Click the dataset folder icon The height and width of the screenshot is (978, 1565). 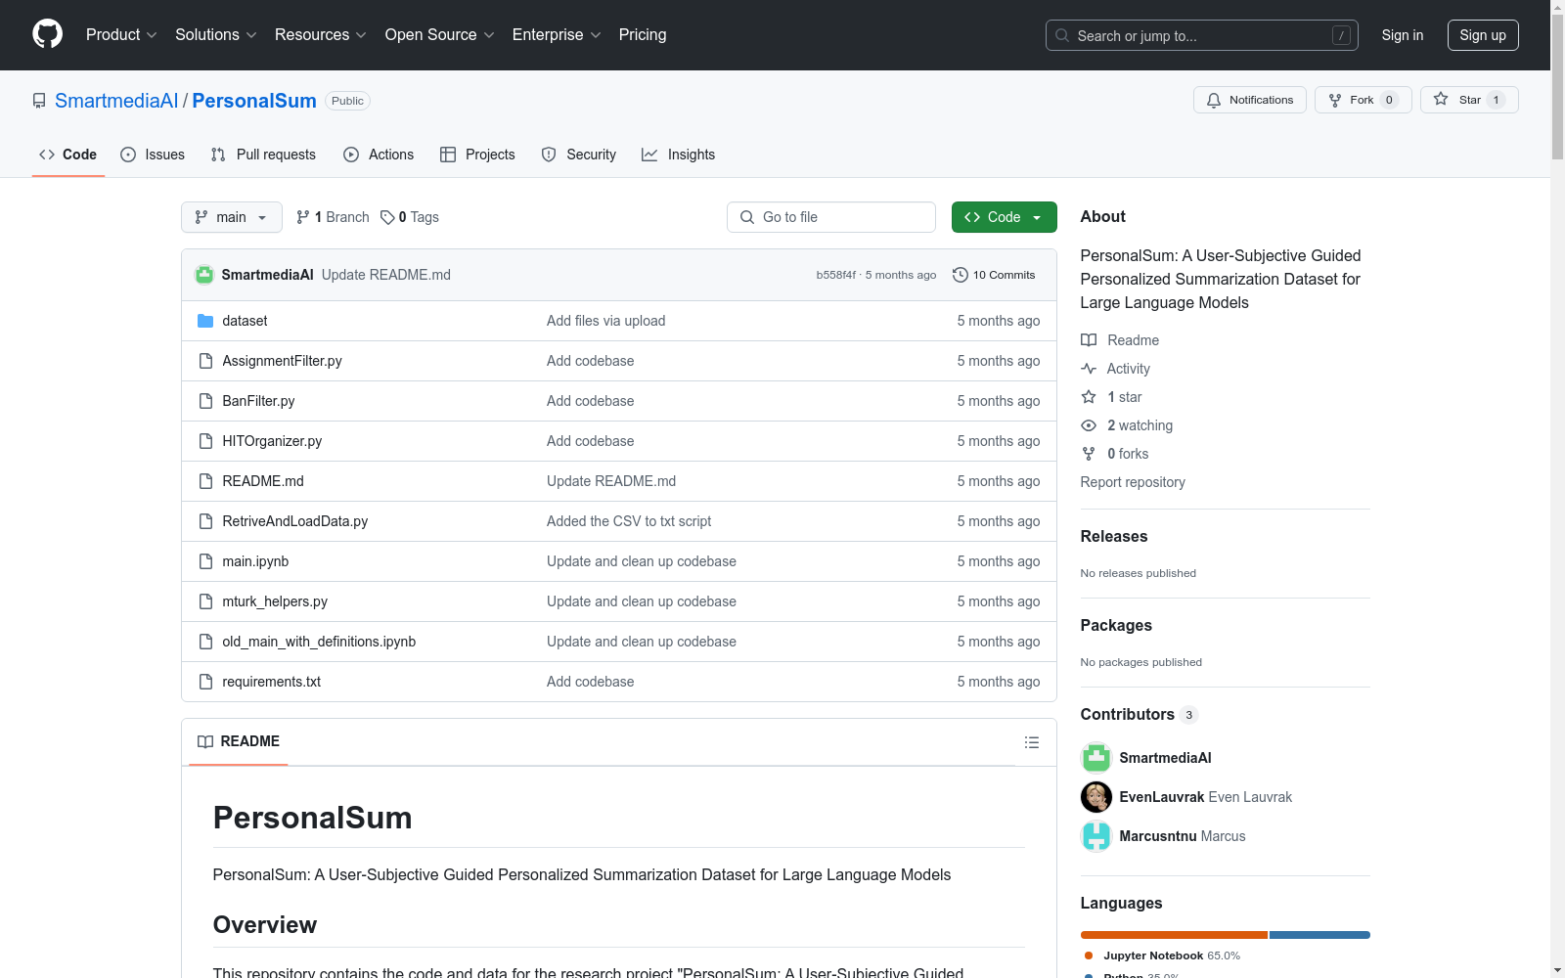click(205, 321)
